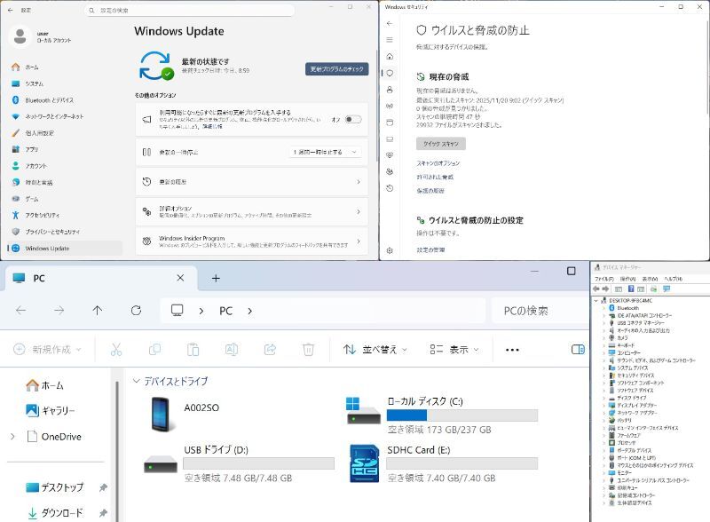
Task: Click the ローカル ディスク (C:) usage bar
Action: (461, 415)
